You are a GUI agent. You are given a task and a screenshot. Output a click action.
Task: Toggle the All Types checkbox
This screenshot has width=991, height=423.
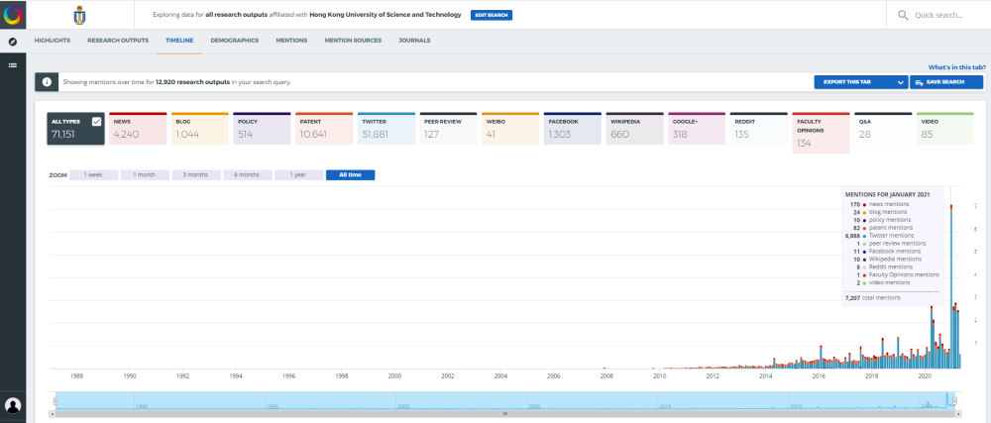click(96, 121)
